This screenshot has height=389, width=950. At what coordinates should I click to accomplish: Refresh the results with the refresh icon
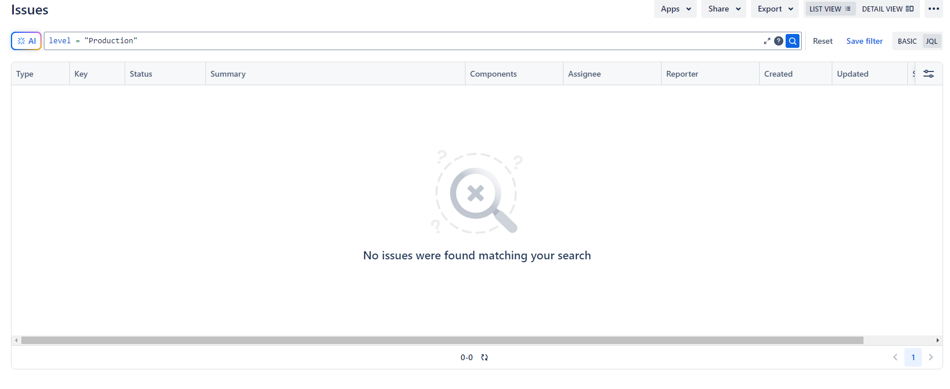tap(485, 357)
